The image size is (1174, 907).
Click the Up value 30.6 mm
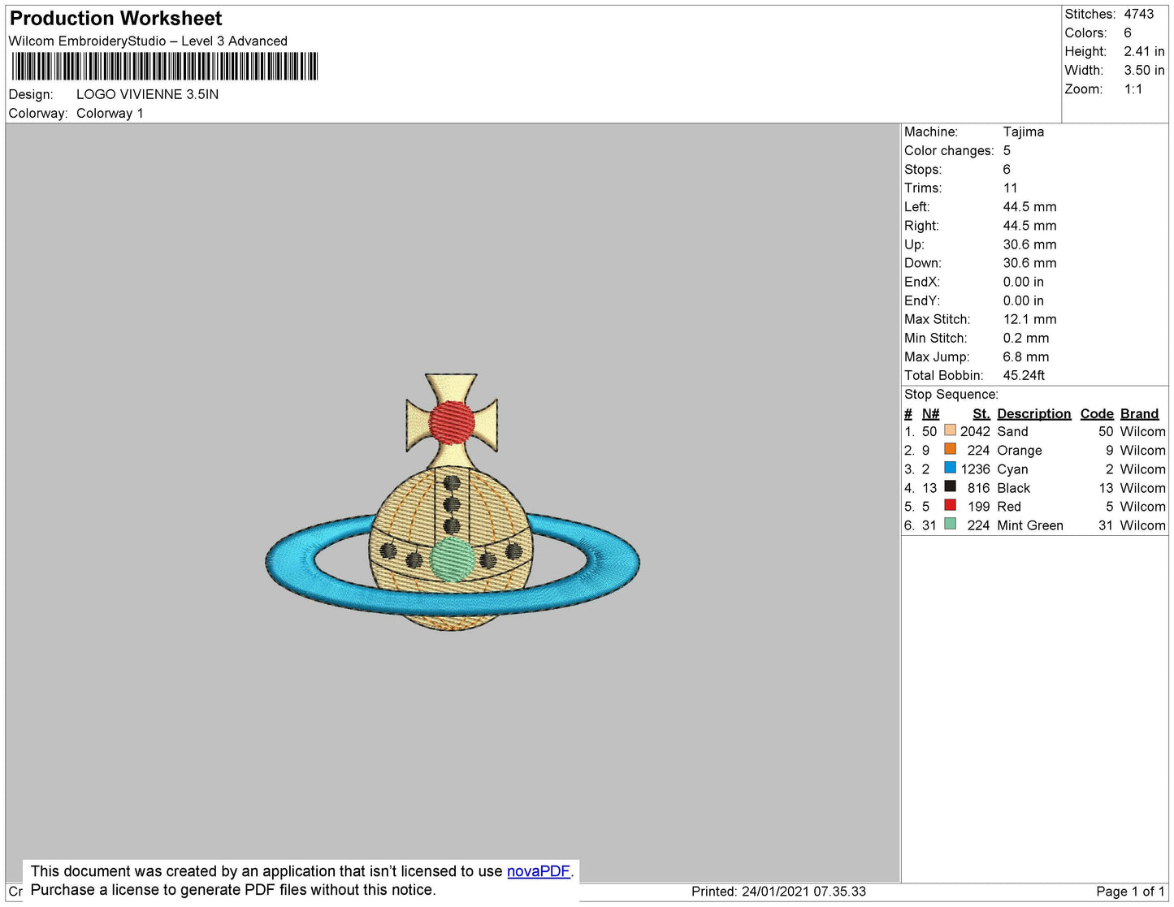(x=1029, y=244)
